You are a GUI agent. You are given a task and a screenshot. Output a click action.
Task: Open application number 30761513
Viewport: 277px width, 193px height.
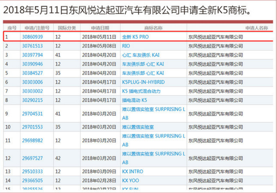tap(32, 46)
